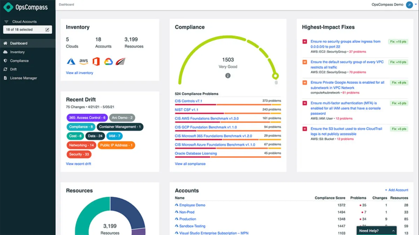The width and height of the screenshot is (419, 235).
Task: Click the user avatar JF icon
Action: [x=409, y=5]
